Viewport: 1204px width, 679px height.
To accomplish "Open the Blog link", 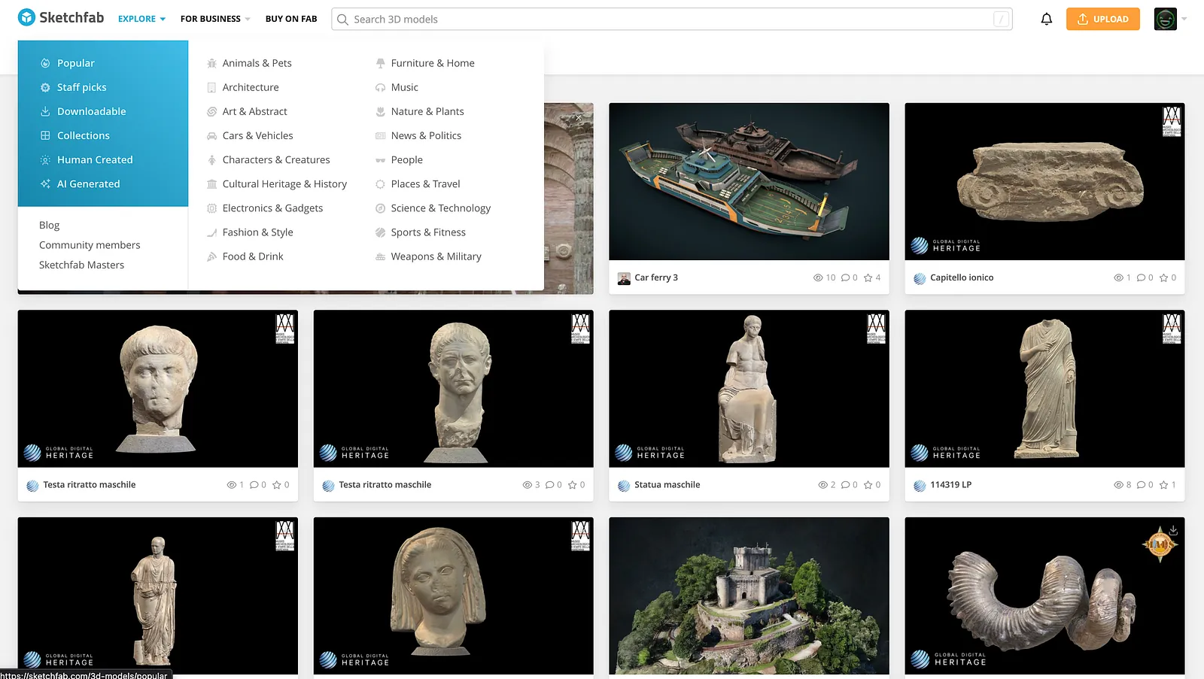I will coord(49,225).
